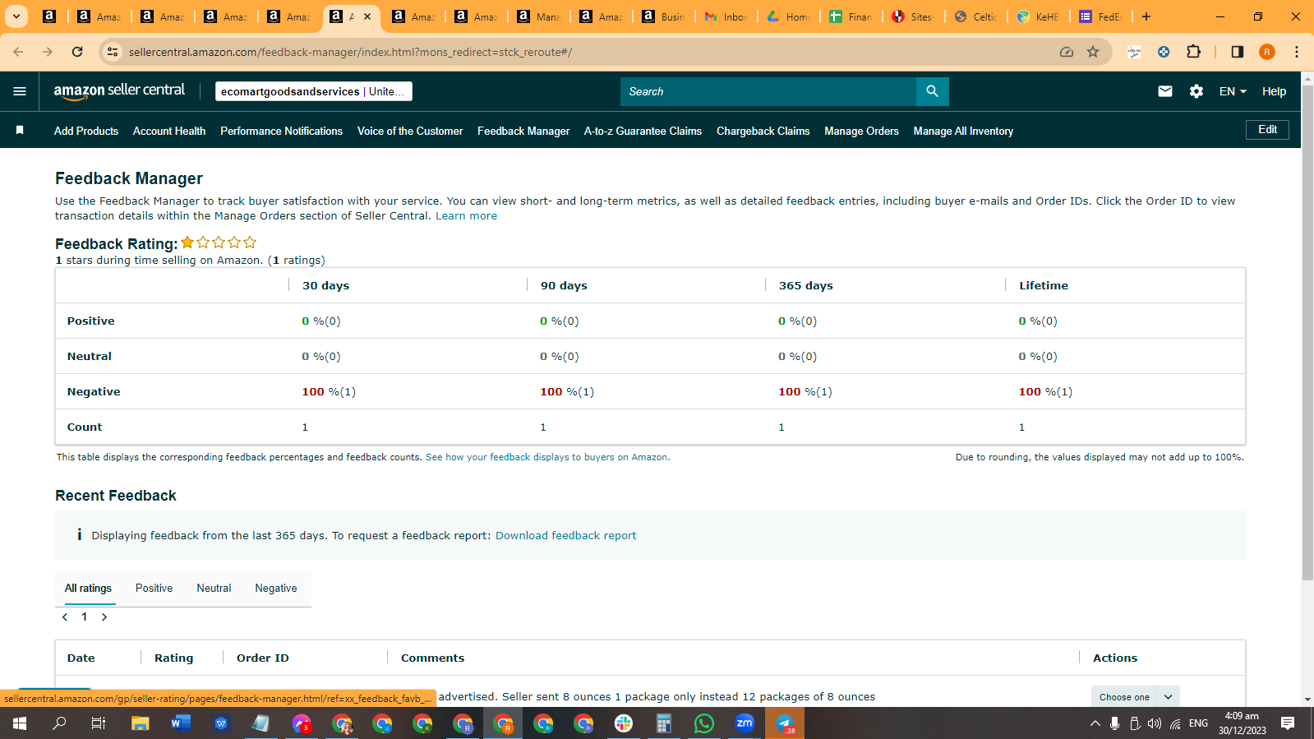The height and width of the screenshot is (739, 1314).
Task: Reload the page in Chrome
Action: tap(77, 52)
